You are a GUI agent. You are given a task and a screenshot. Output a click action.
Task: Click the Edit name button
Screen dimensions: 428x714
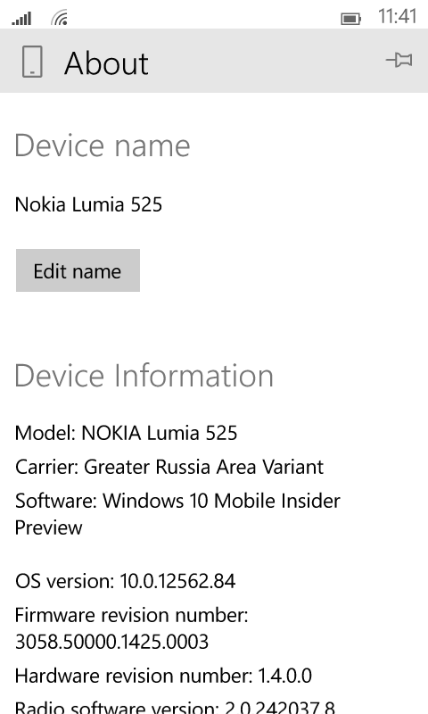coord(78,270)
